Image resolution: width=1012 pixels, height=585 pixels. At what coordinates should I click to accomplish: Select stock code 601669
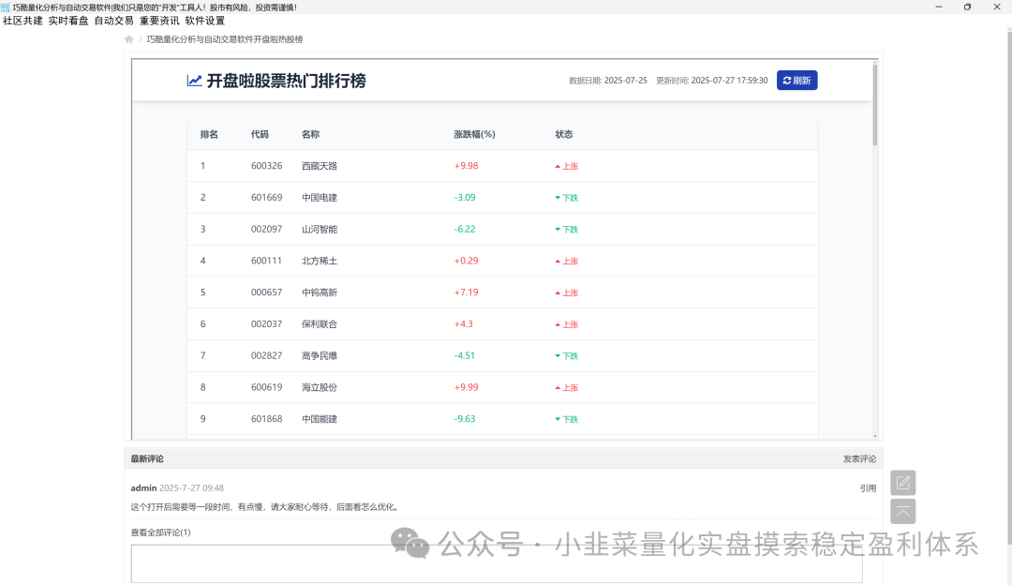266,198
